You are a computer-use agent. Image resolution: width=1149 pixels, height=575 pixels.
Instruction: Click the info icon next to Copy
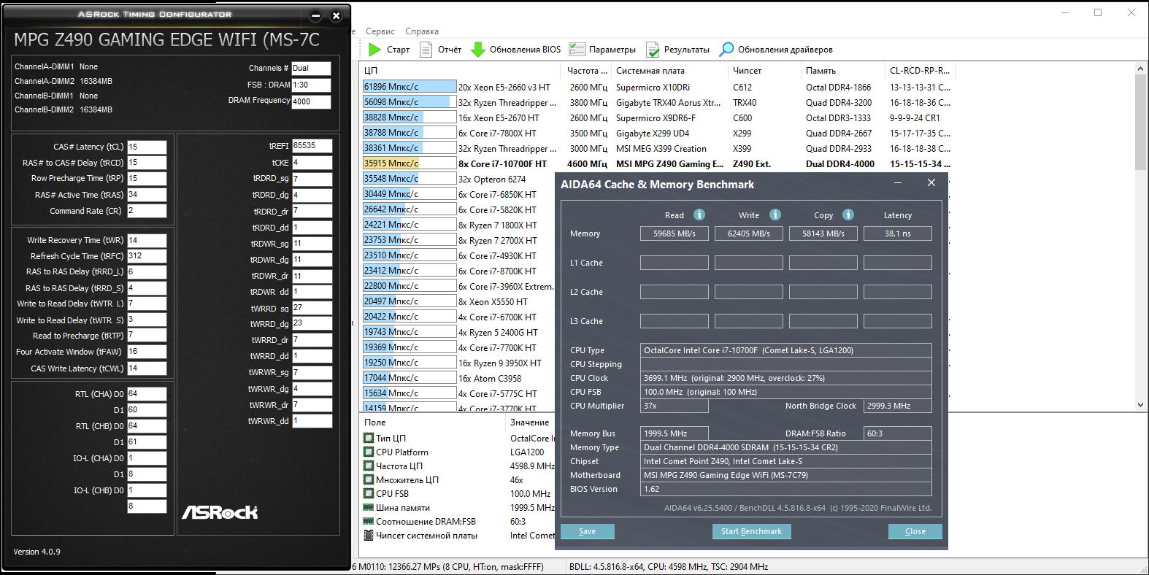848,215
